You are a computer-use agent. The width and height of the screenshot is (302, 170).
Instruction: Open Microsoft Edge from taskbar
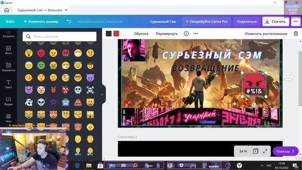tap(77, 165)
